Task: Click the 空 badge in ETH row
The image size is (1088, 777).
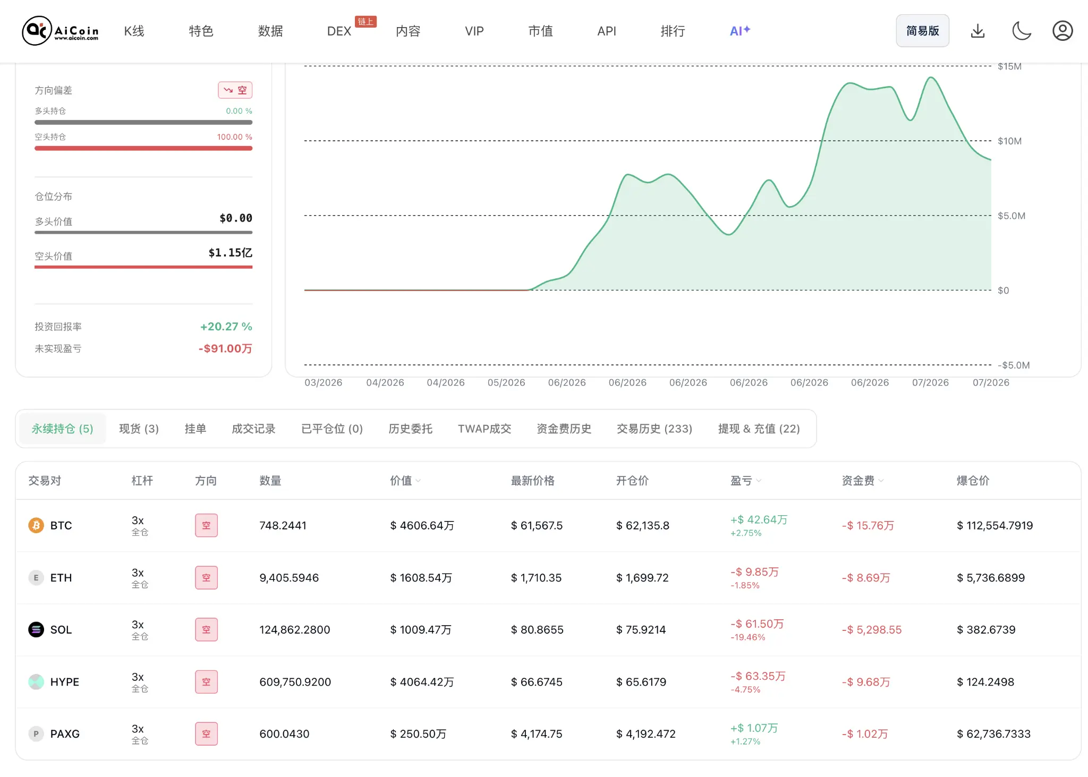Action: [x=206, y=577]
